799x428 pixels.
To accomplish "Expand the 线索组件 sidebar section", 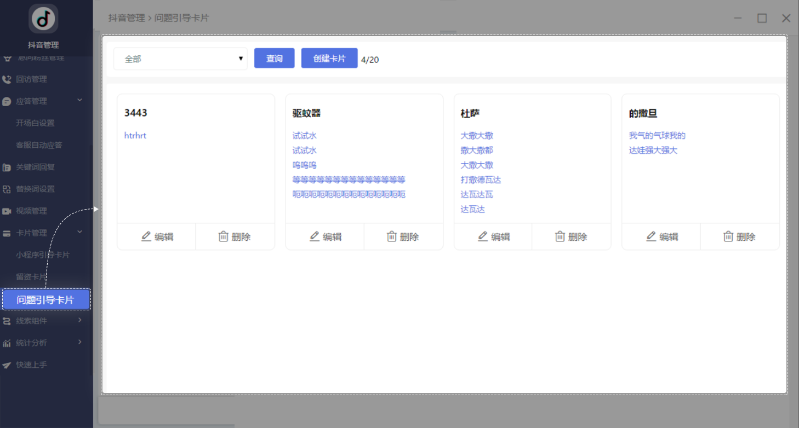I will 80,320.
